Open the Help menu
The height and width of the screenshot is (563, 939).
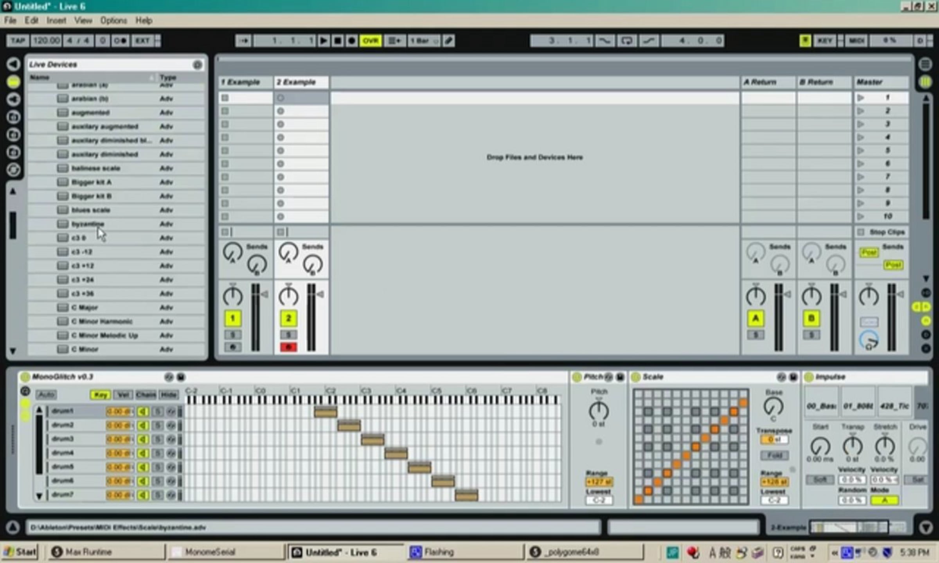[144, 20]
